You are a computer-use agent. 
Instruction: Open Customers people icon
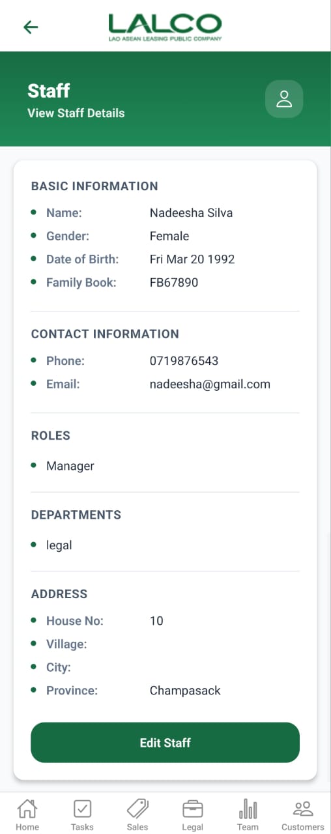303,809
